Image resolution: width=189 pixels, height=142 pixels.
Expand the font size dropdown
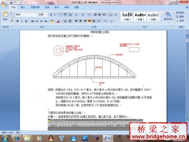click(x=47, y=14)
